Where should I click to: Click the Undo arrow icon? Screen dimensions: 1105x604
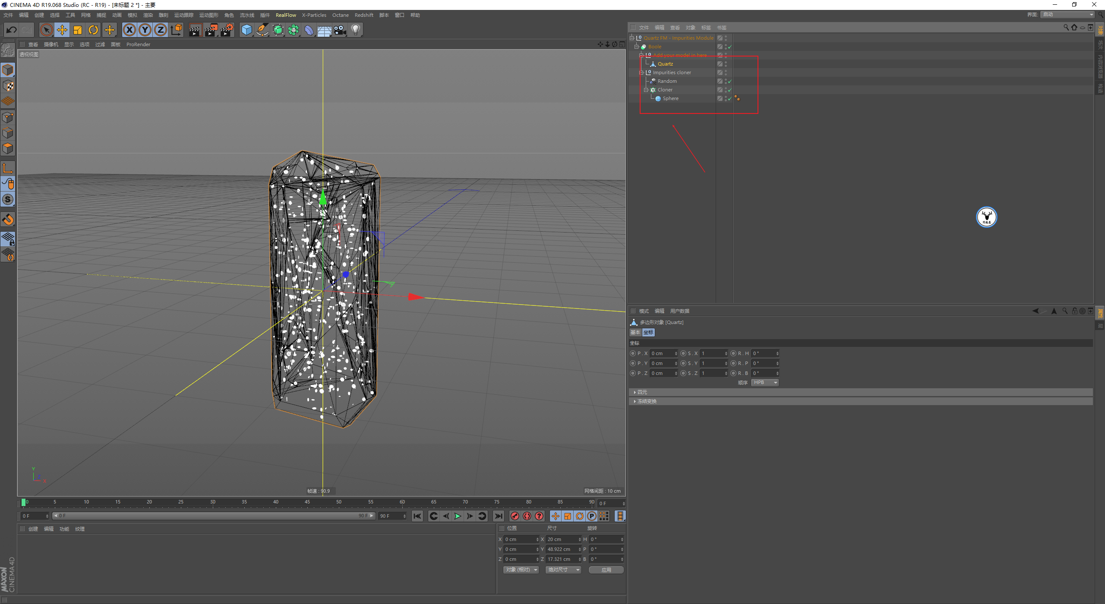click(x=12, y=30)
